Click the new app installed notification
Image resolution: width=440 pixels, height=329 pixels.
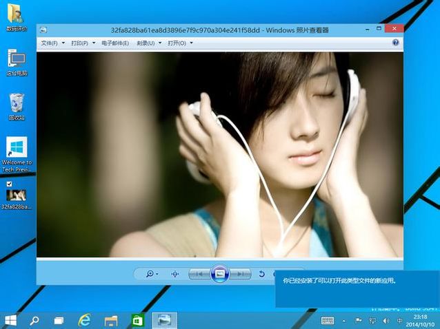[357, 289]
